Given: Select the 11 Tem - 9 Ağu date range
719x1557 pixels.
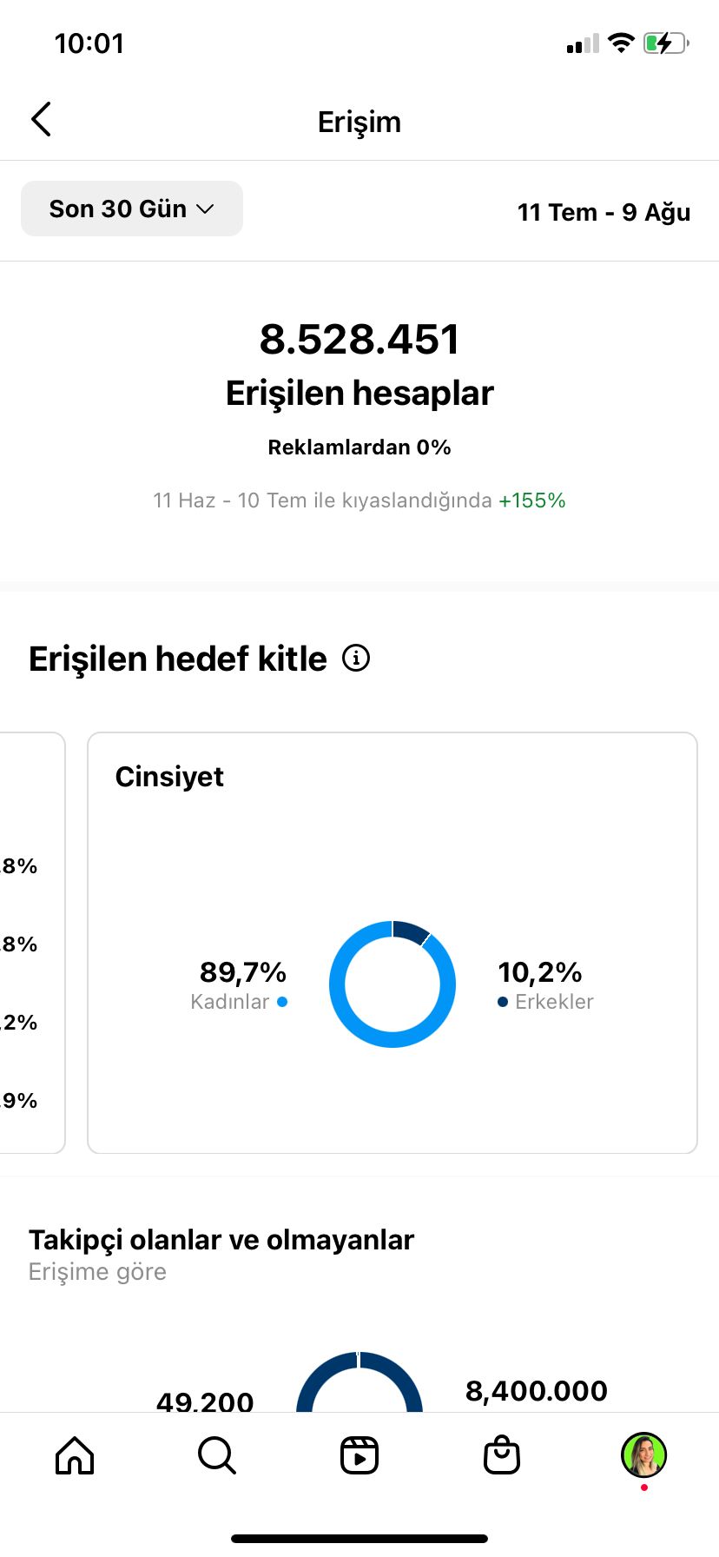Looking at the screenshot, I should coord(604,212).
